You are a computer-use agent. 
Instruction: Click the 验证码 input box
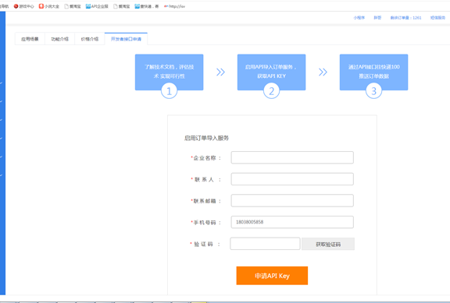(x=265, y=244)
